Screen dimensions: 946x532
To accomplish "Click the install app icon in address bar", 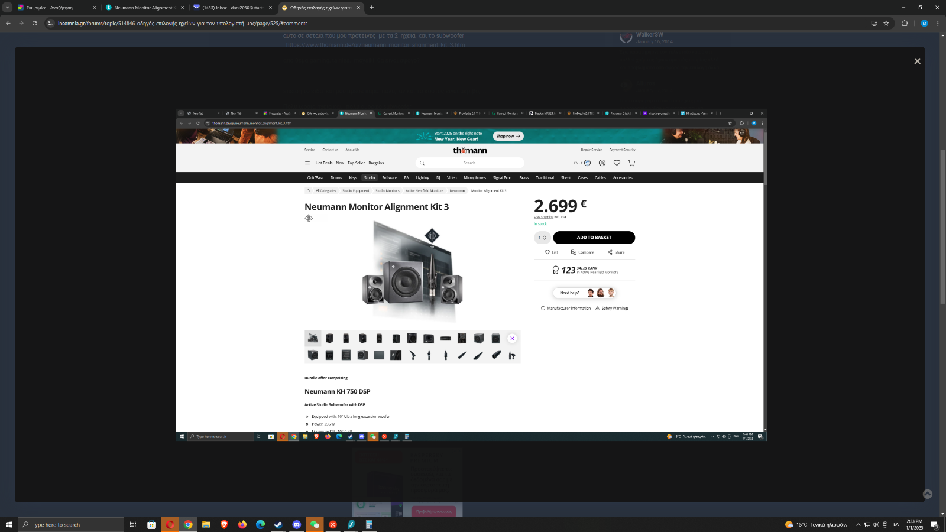I will 874,23.
